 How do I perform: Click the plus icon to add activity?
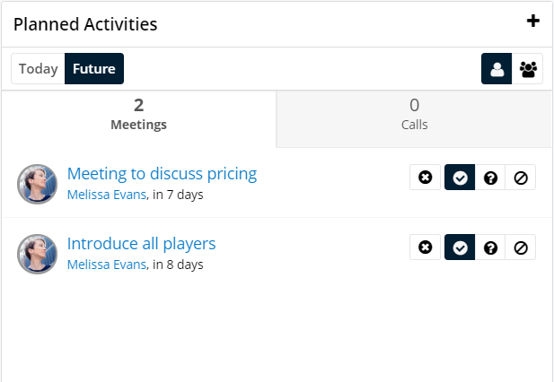coord(532,21)
